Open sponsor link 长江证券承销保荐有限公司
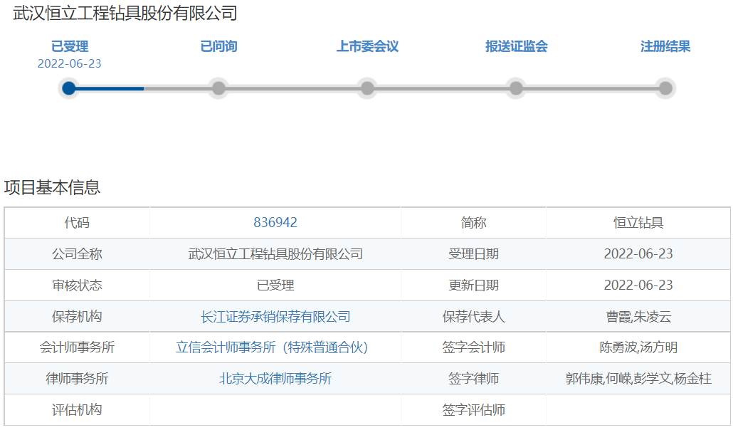 point(275,317)
